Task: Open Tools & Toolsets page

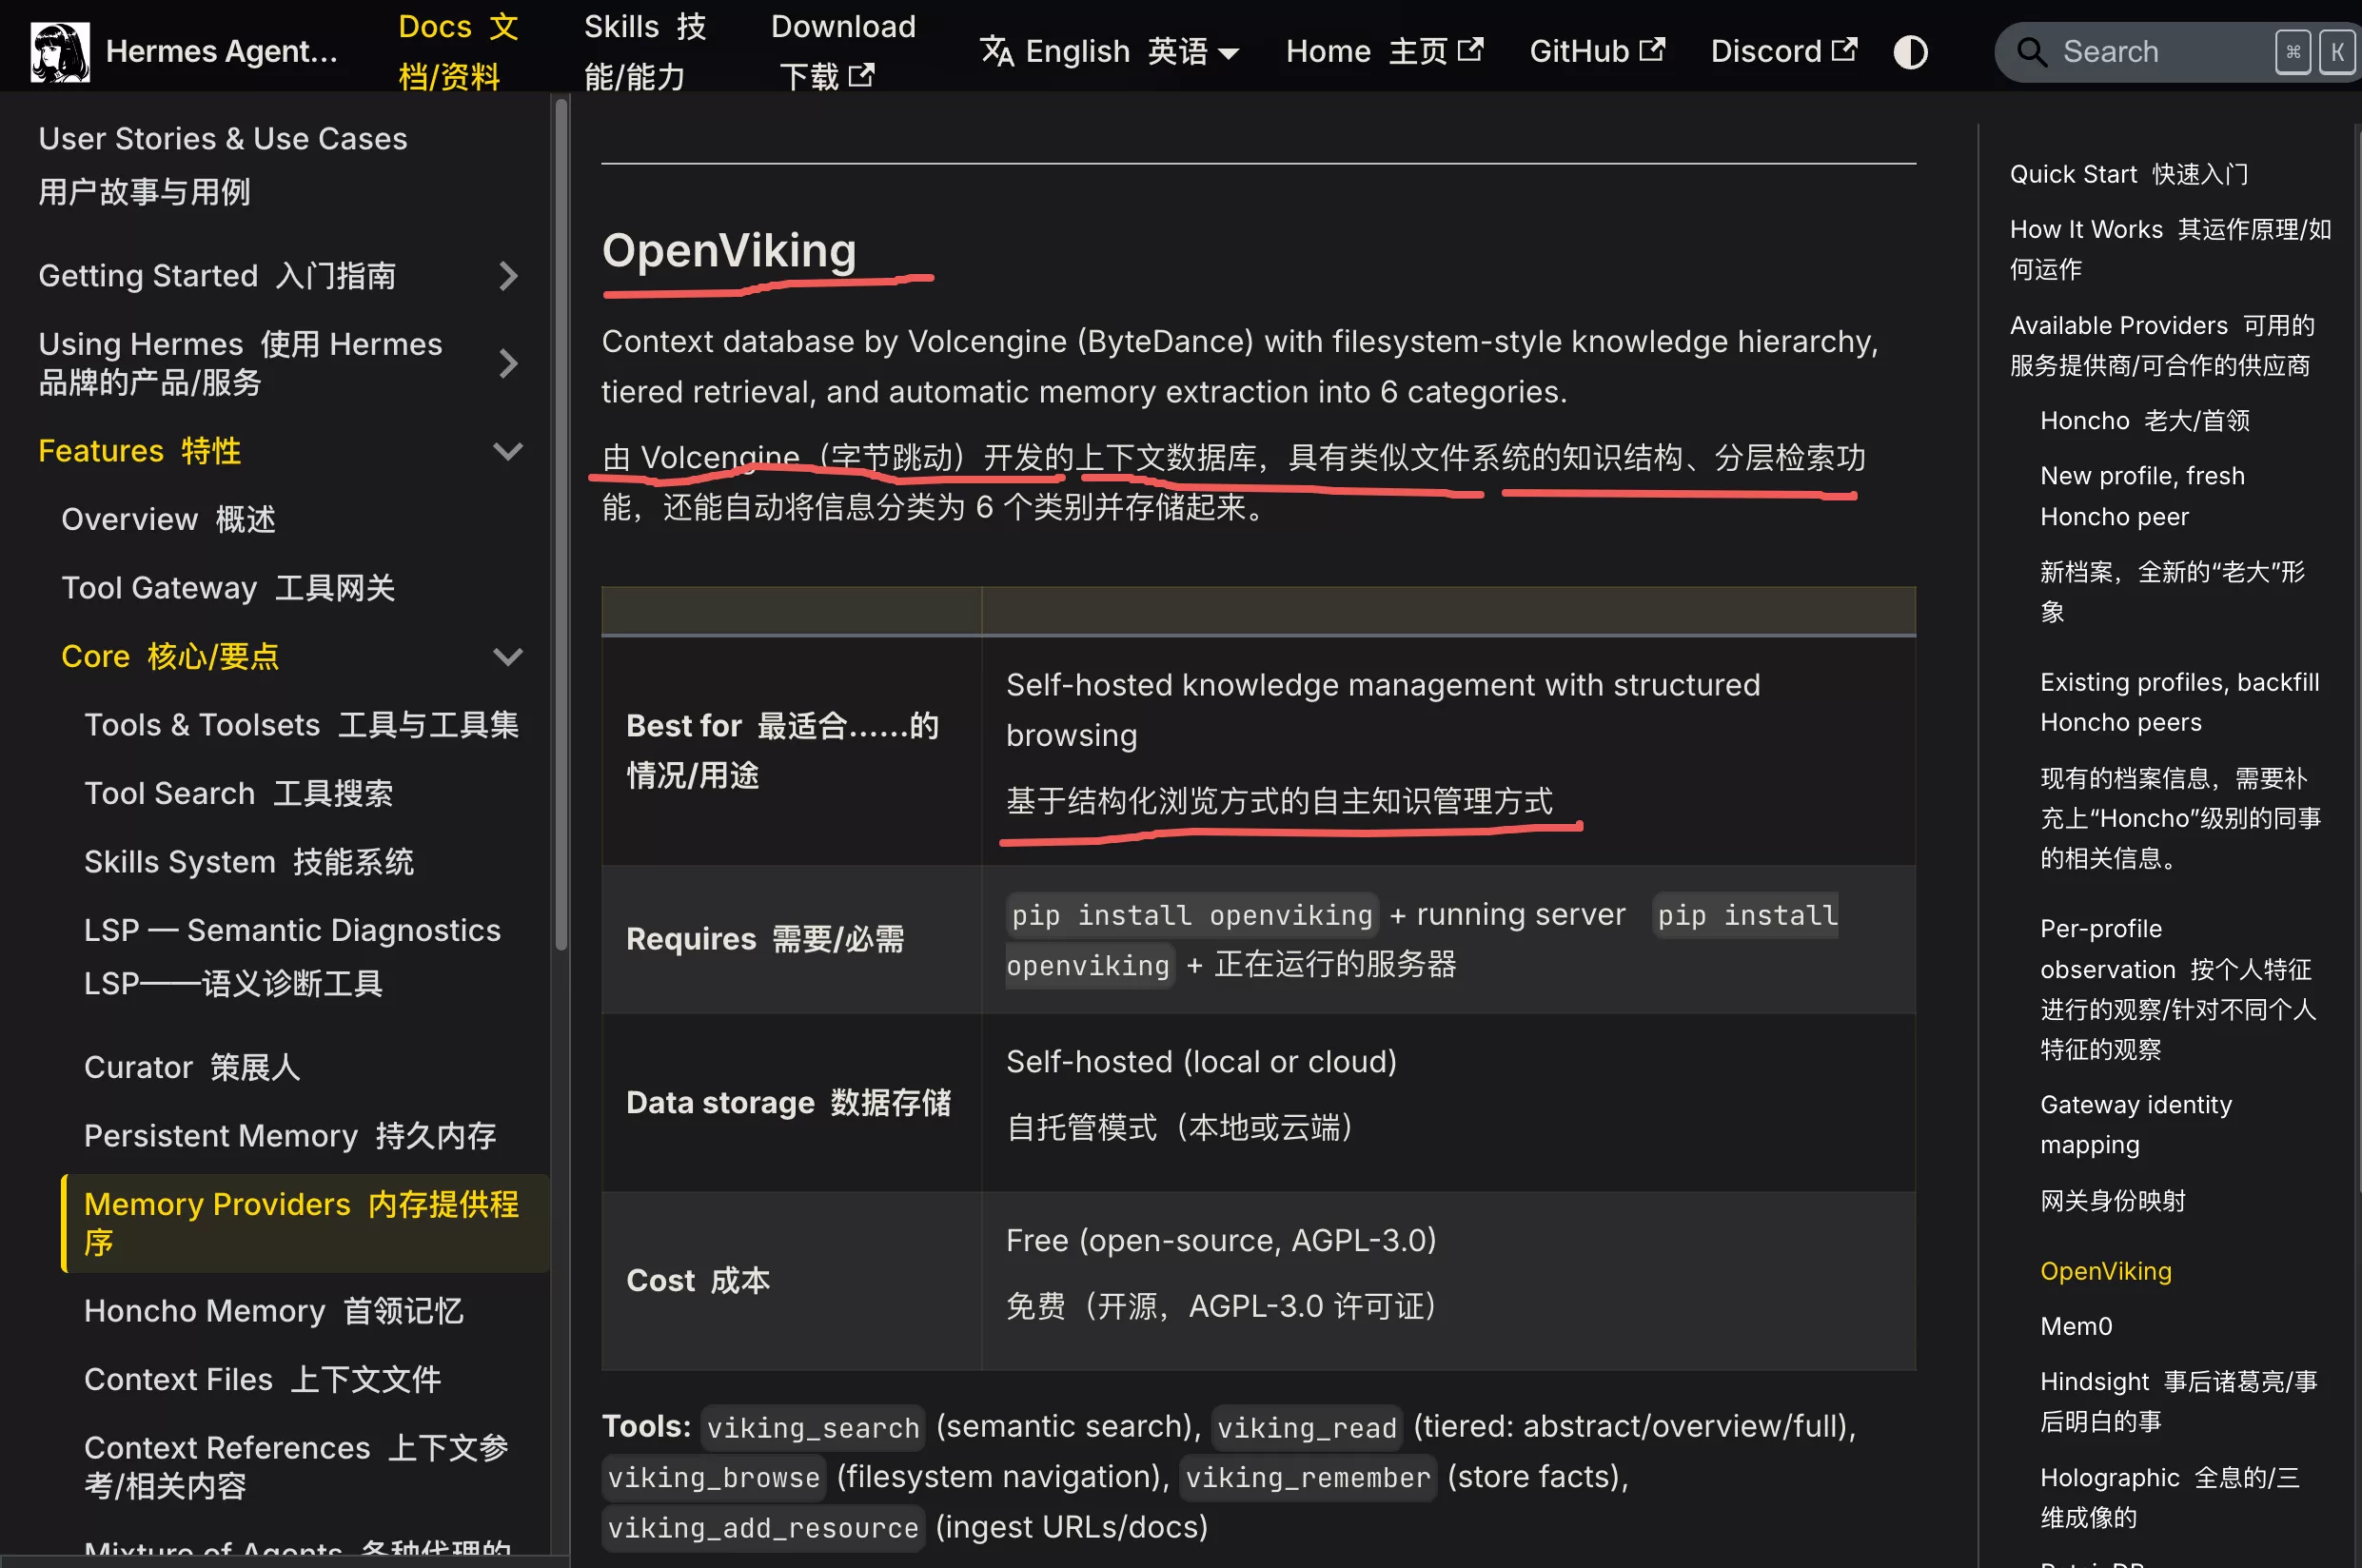Action: point(301,725)
